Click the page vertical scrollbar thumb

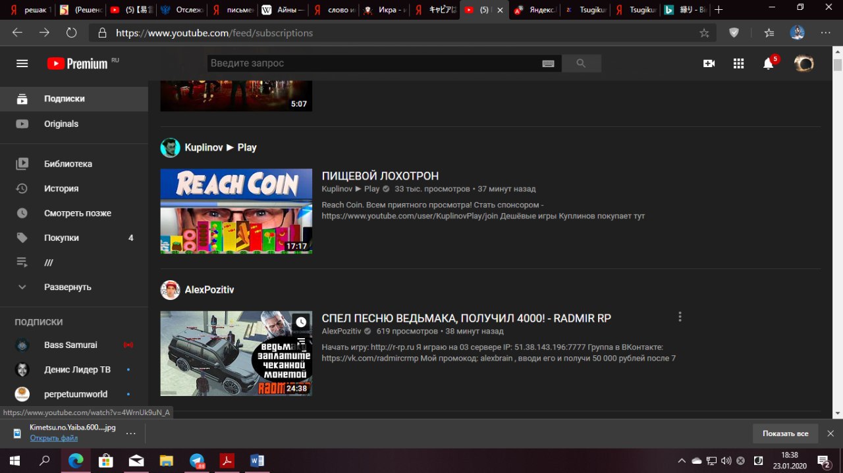[837, 65]
